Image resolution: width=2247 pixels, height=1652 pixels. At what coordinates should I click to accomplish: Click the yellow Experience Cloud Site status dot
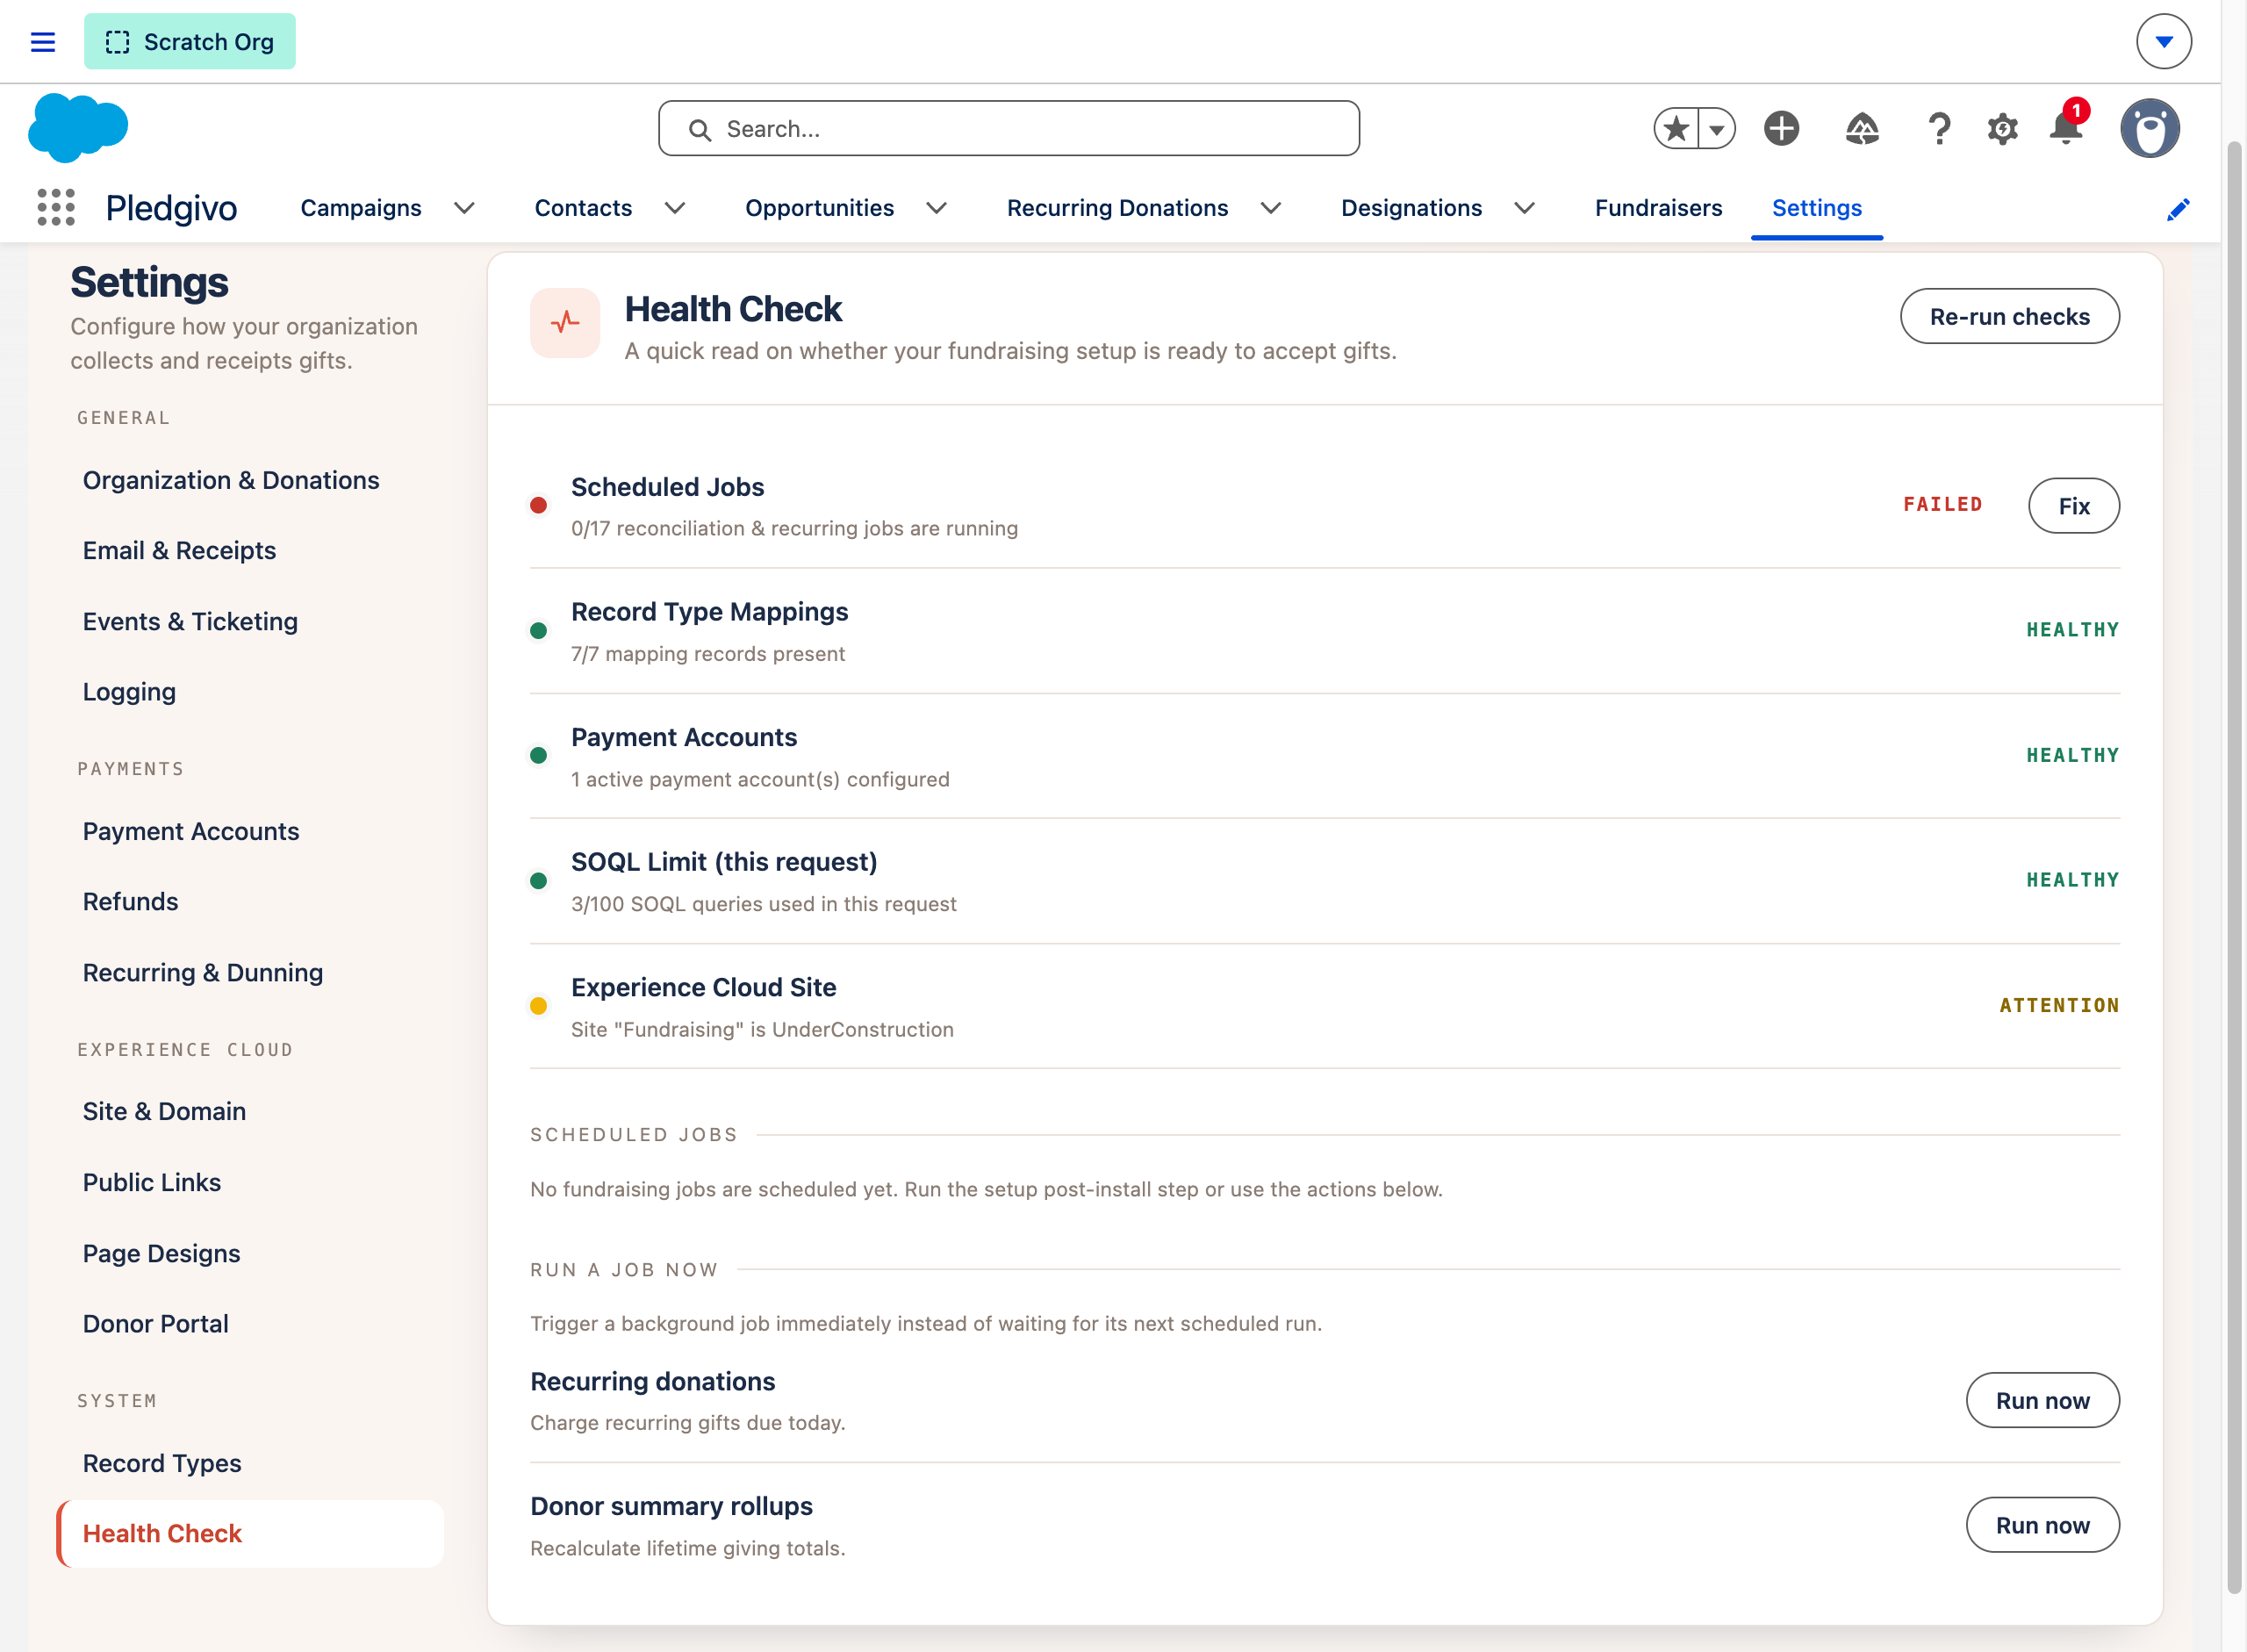pyautogui.click(x=538, y=1006)
